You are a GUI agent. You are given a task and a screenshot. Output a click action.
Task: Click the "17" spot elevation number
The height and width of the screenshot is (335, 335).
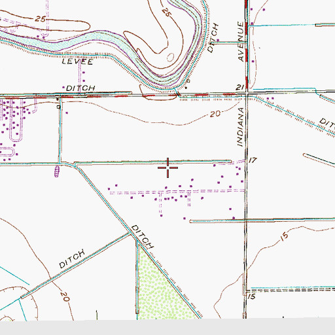(253, 160)
